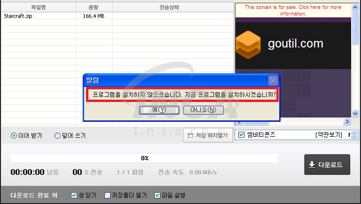Click the ad panel scroll down arrow
The width and height of the screenshot is (361, 204).
pyautogui.click(x=355, y=114)
